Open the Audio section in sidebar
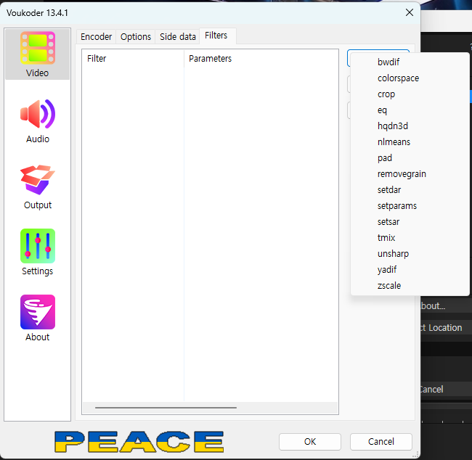This screenshot has height=460, width=472. pos(37,121)
